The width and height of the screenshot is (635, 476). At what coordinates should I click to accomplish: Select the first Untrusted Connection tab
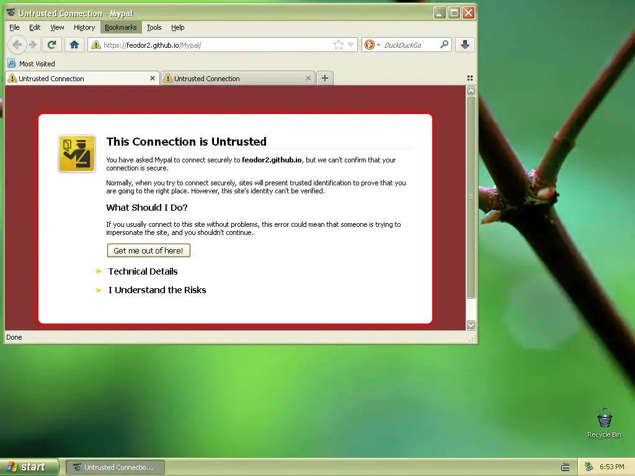coord(82,79)
